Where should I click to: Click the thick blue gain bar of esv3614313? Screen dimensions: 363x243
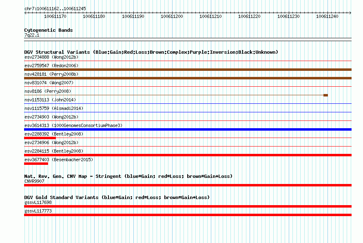pyautogui.click(x=188, y=129)
